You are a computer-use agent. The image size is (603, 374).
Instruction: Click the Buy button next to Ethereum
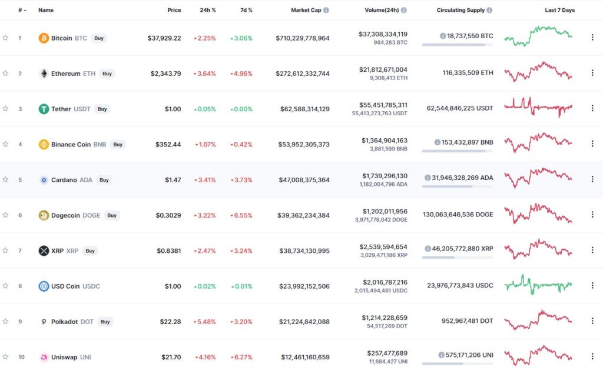tap(107, 74)
